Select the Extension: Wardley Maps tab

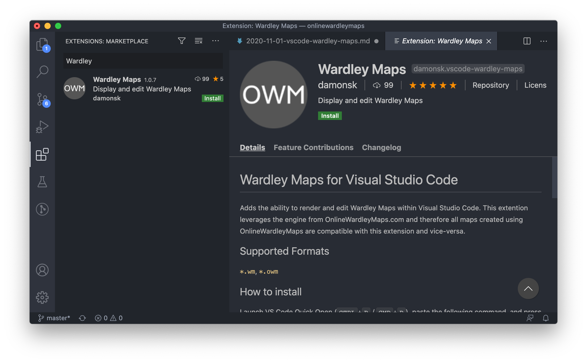coord(441,41)
